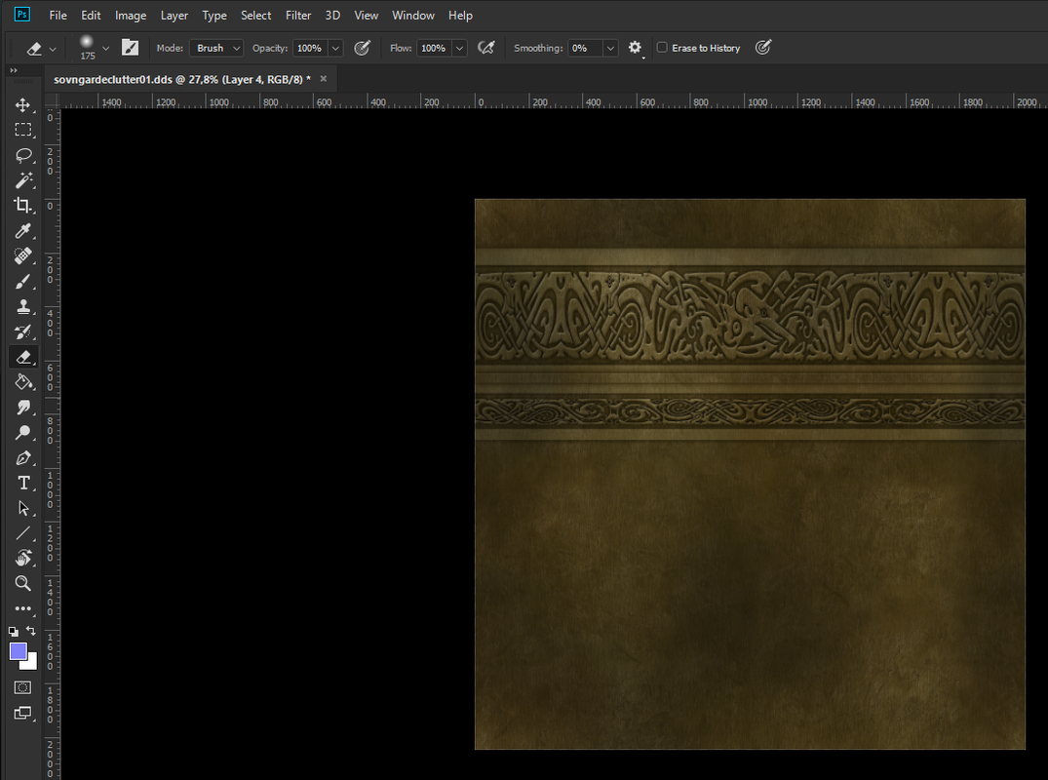Click the carved knotwork band on canvas

point(750,316)
